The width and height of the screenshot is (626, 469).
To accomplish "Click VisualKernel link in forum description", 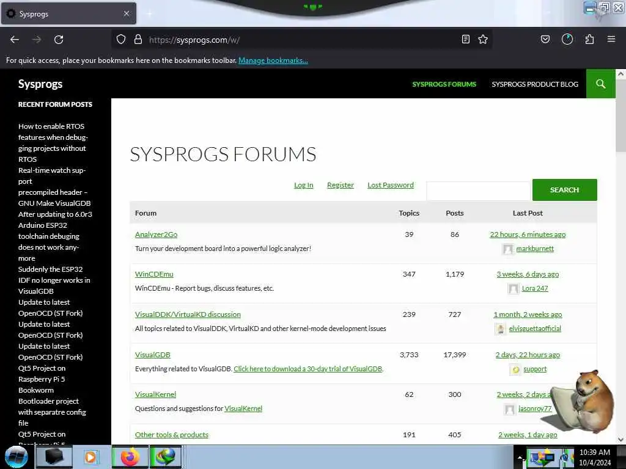I will 243,409.
